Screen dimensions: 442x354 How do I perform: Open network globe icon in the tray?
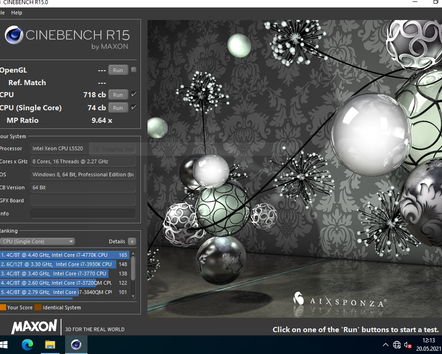click(x=396, y=345)
